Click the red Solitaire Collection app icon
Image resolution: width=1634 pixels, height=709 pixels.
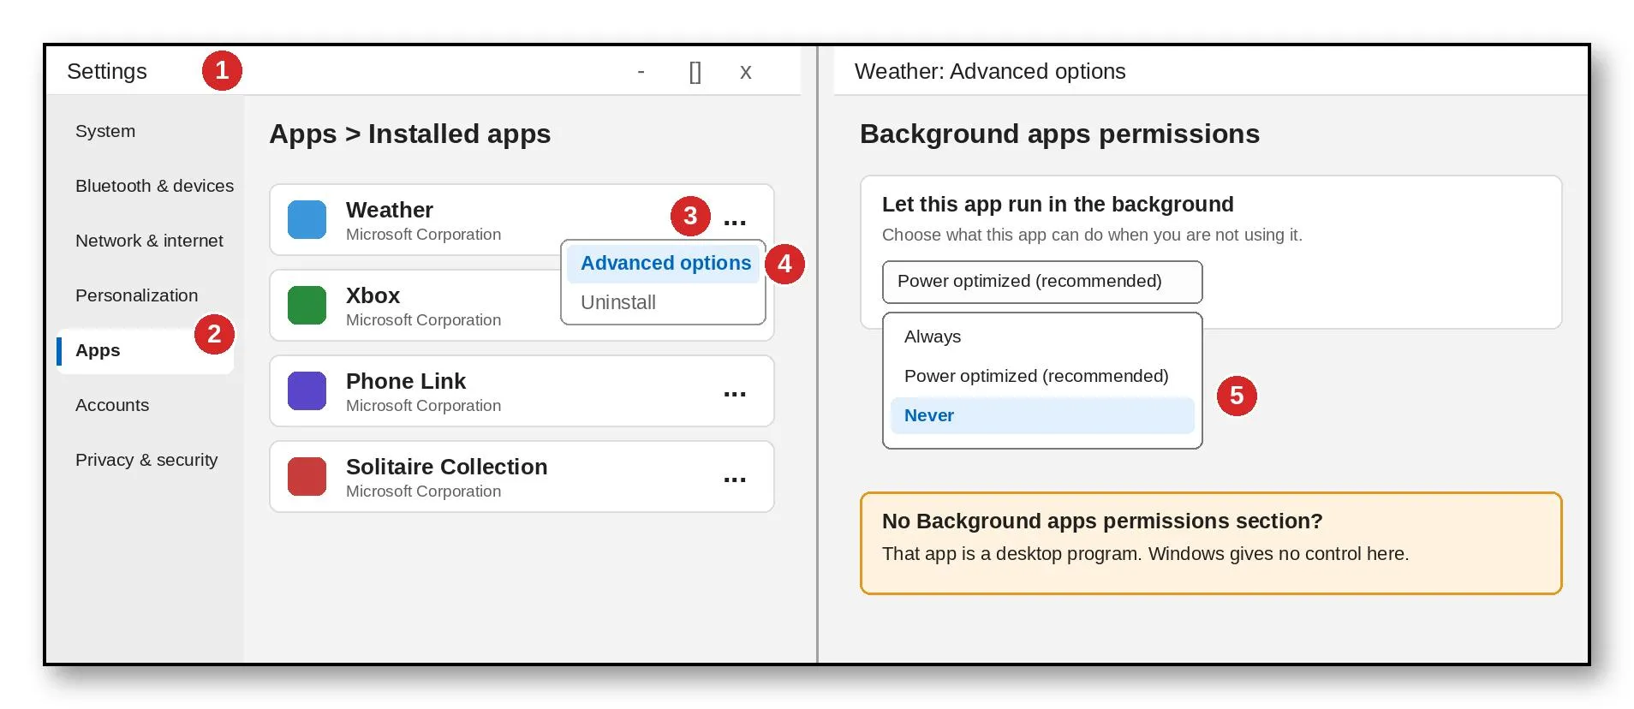(307, 476)
